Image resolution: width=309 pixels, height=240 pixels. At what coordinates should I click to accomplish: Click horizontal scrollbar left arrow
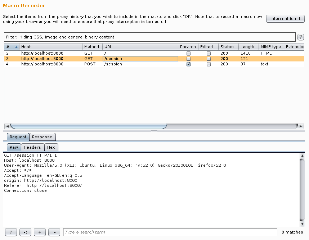click(x=7, y=126)
